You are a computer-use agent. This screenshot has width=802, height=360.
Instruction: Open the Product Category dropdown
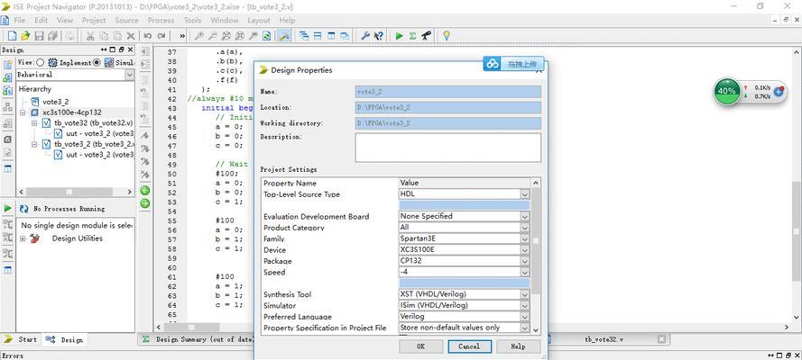[x=524, y=228]
